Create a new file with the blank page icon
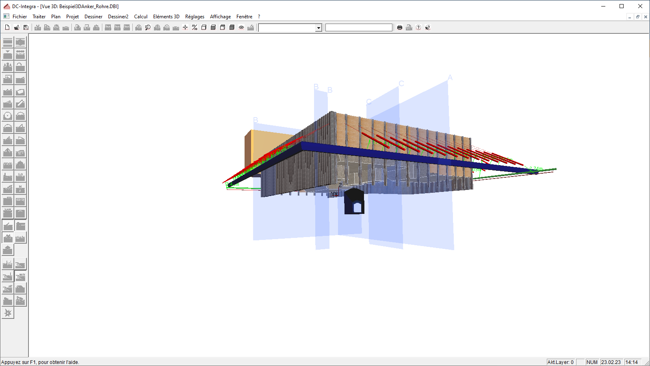Image resolution: width=650 pixels, height=366 pixels. (x=7, y=27)
